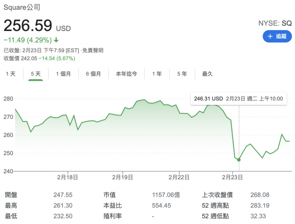Click the 52 週低點 label
295x224 pixels.
215,216
